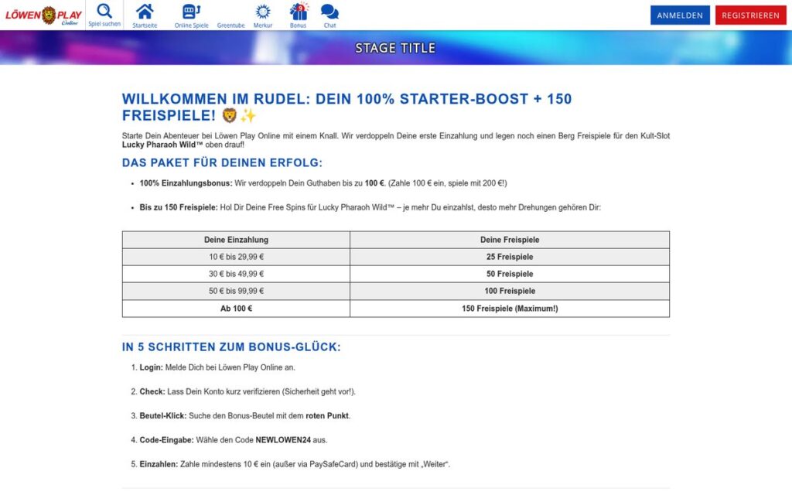Click the 'Deine Einzahlung' table header
Screen dimensions: 792x495
(236, 240)
